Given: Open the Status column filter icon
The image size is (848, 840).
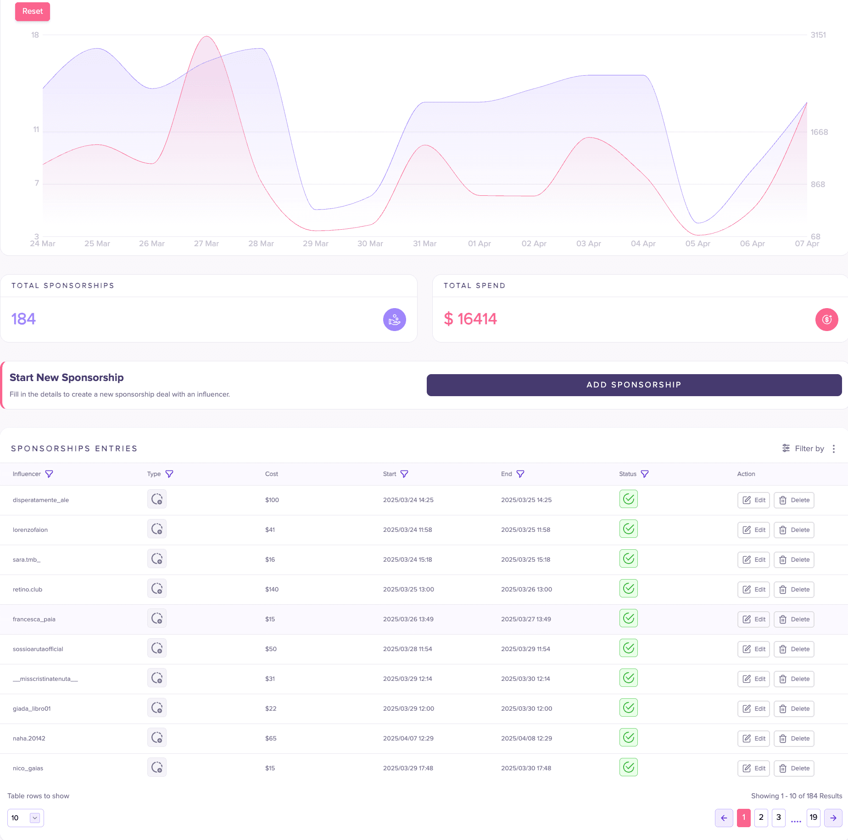Looking at the screenshot, I should pos(645,474).
